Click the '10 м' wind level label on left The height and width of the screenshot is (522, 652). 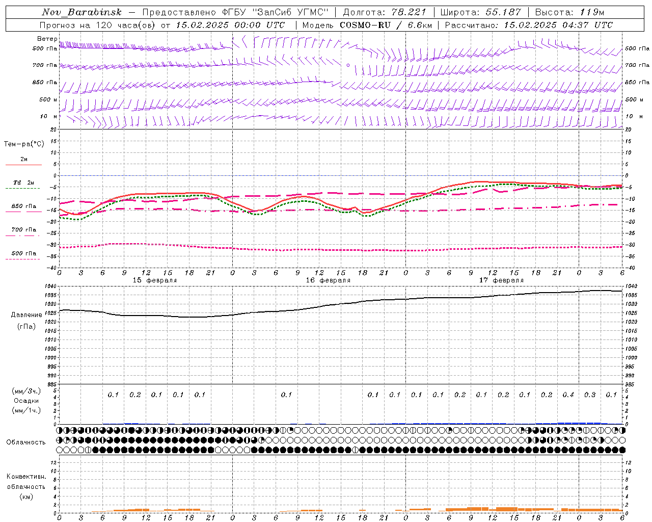point(49,116)
